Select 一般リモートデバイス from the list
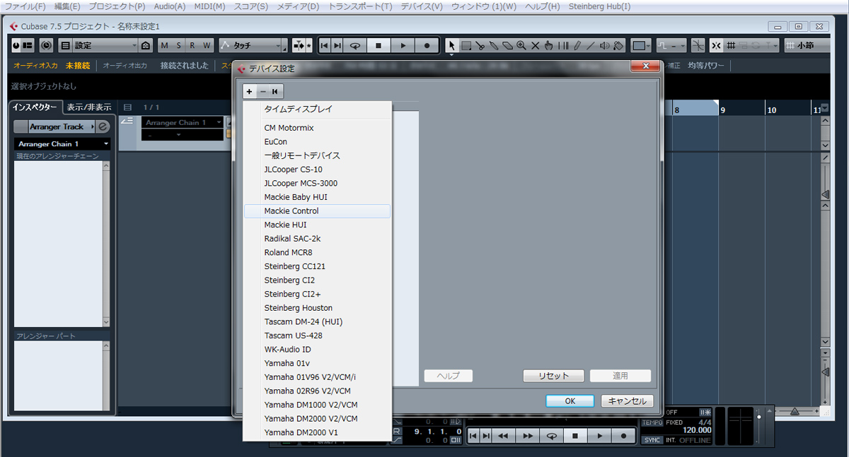 (x=317, y=155)
